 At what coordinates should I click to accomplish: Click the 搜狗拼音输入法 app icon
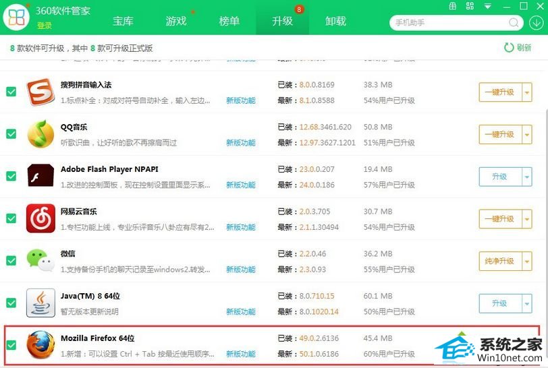(40, 92)
